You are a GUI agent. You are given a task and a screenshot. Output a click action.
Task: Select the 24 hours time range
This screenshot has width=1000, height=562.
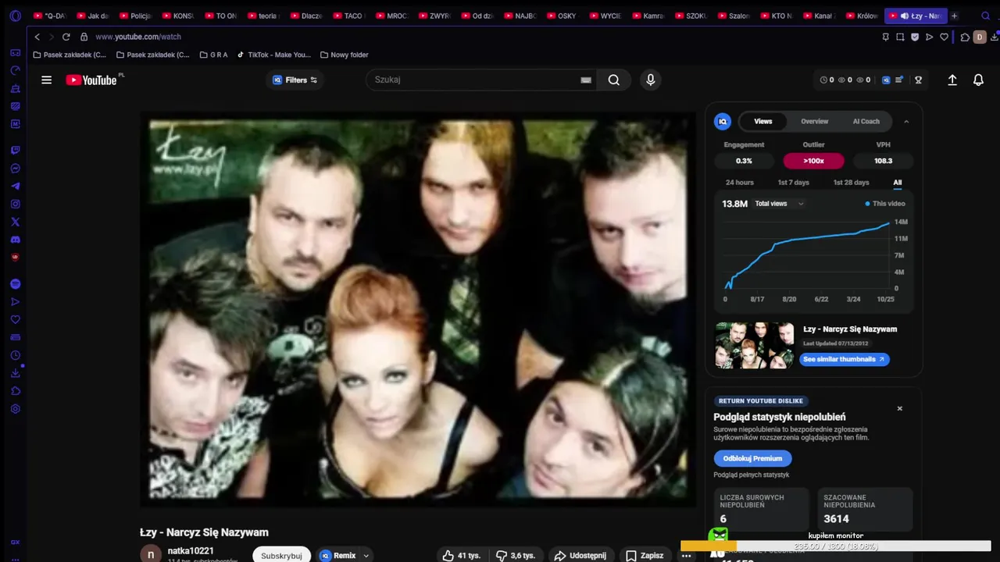click(x=739, y=183)
